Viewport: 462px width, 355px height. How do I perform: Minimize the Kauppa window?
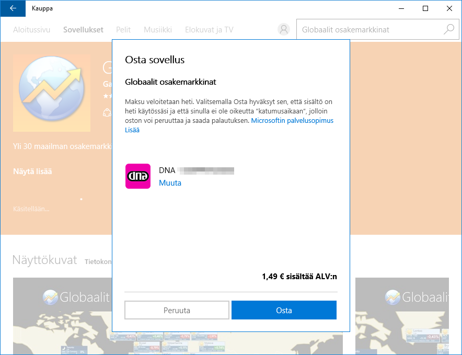(x=401, y=8)
